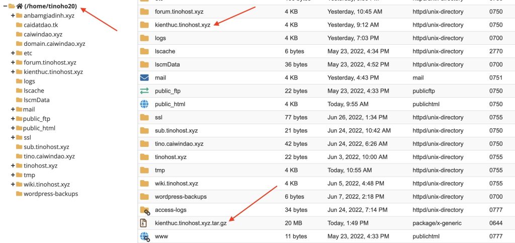Click the envelope icon of the mail row

coord(144,78)
